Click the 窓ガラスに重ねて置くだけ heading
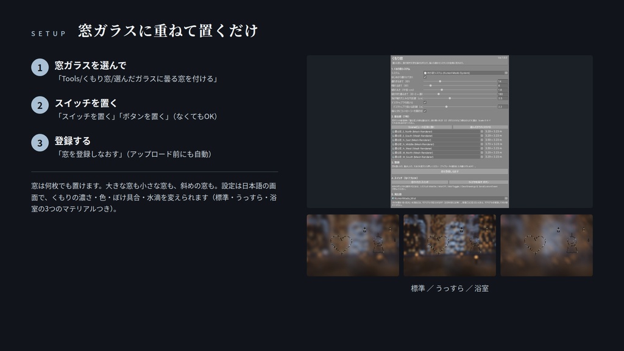624x351 pixels. [168, 30]
